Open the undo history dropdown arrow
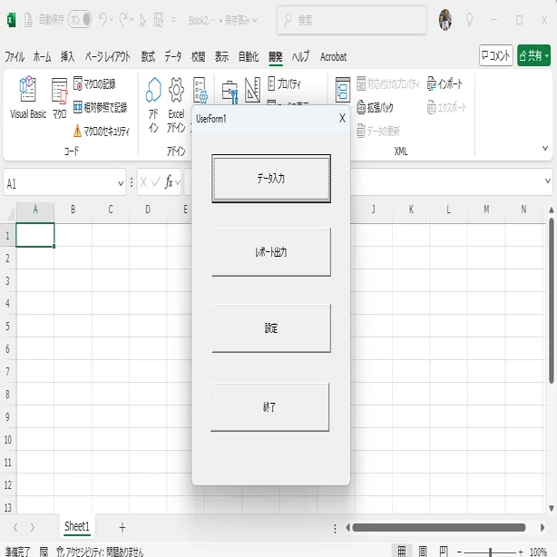557x557 pixels. point(112,20)
